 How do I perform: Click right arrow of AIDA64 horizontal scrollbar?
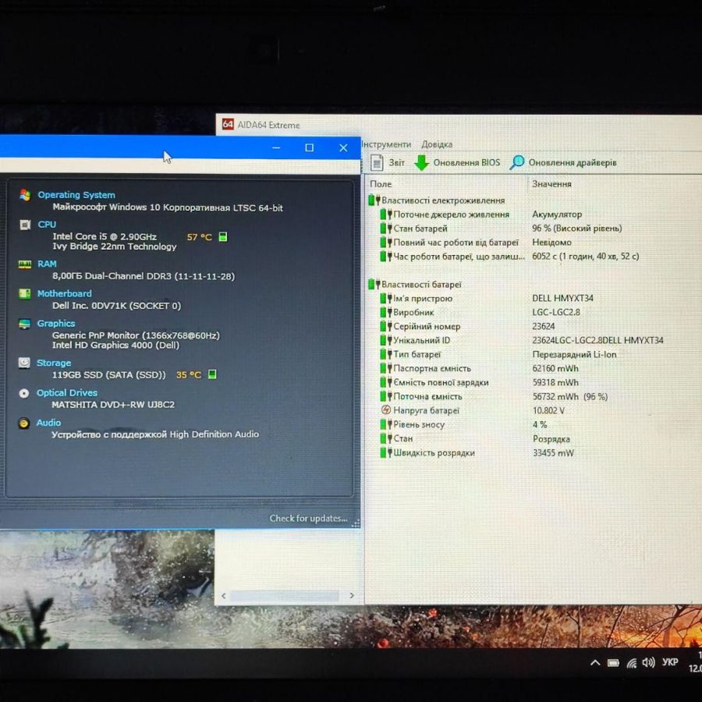[x=352, y=595]
